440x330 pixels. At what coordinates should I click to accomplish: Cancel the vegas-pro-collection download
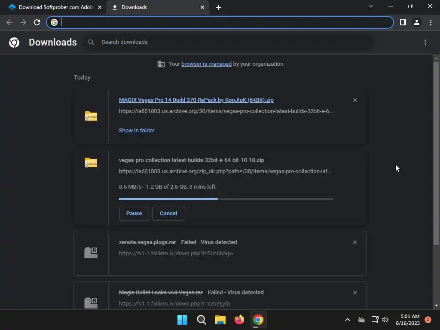tap(168, 214)
